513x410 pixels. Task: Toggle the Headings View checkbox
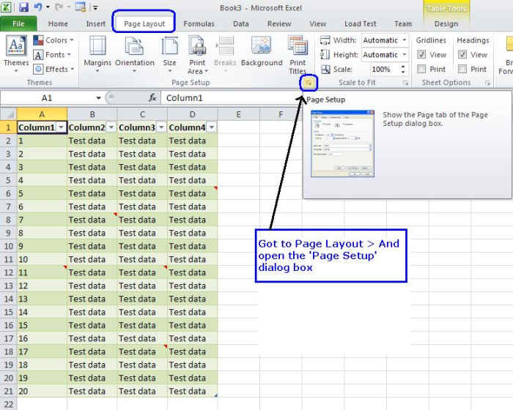462,55
